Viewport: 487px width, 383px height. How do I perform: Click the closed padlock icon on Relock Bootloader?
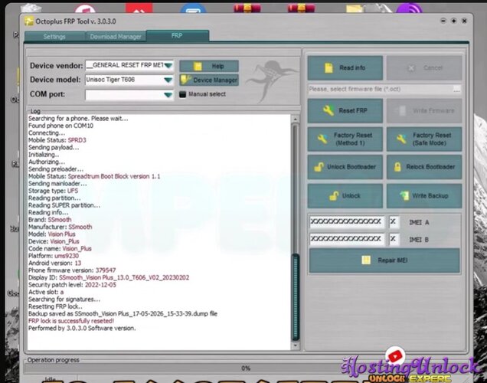pyautogui.click(x=397, y=167)
